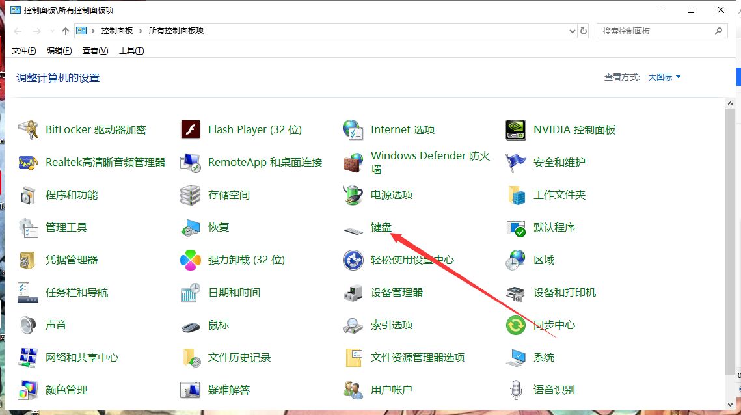Open the 文件(F) menu

[x=23, y=51]
